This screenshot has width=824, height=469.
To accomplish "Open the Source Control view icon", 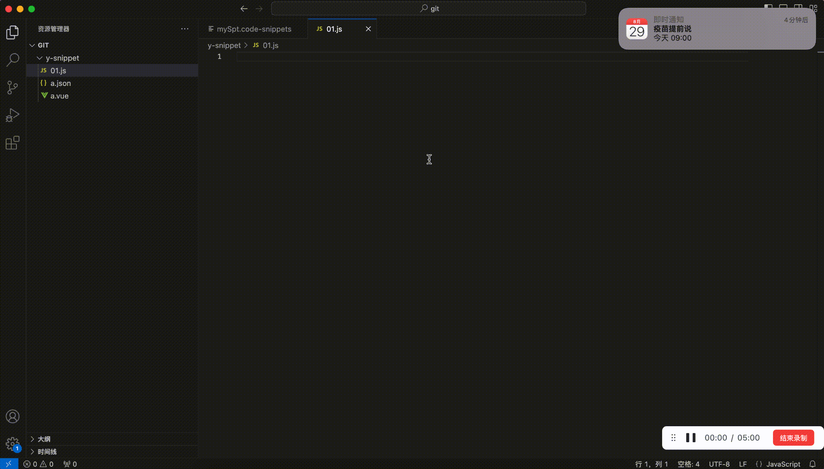I will tap(13, 87).
